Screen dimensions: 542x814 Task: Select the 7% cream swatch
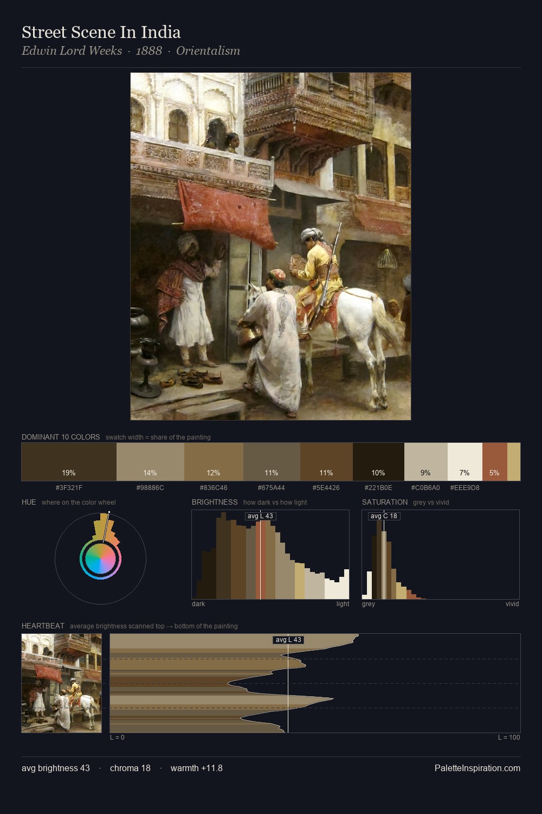pyautogui.click(x=464, y=462)
